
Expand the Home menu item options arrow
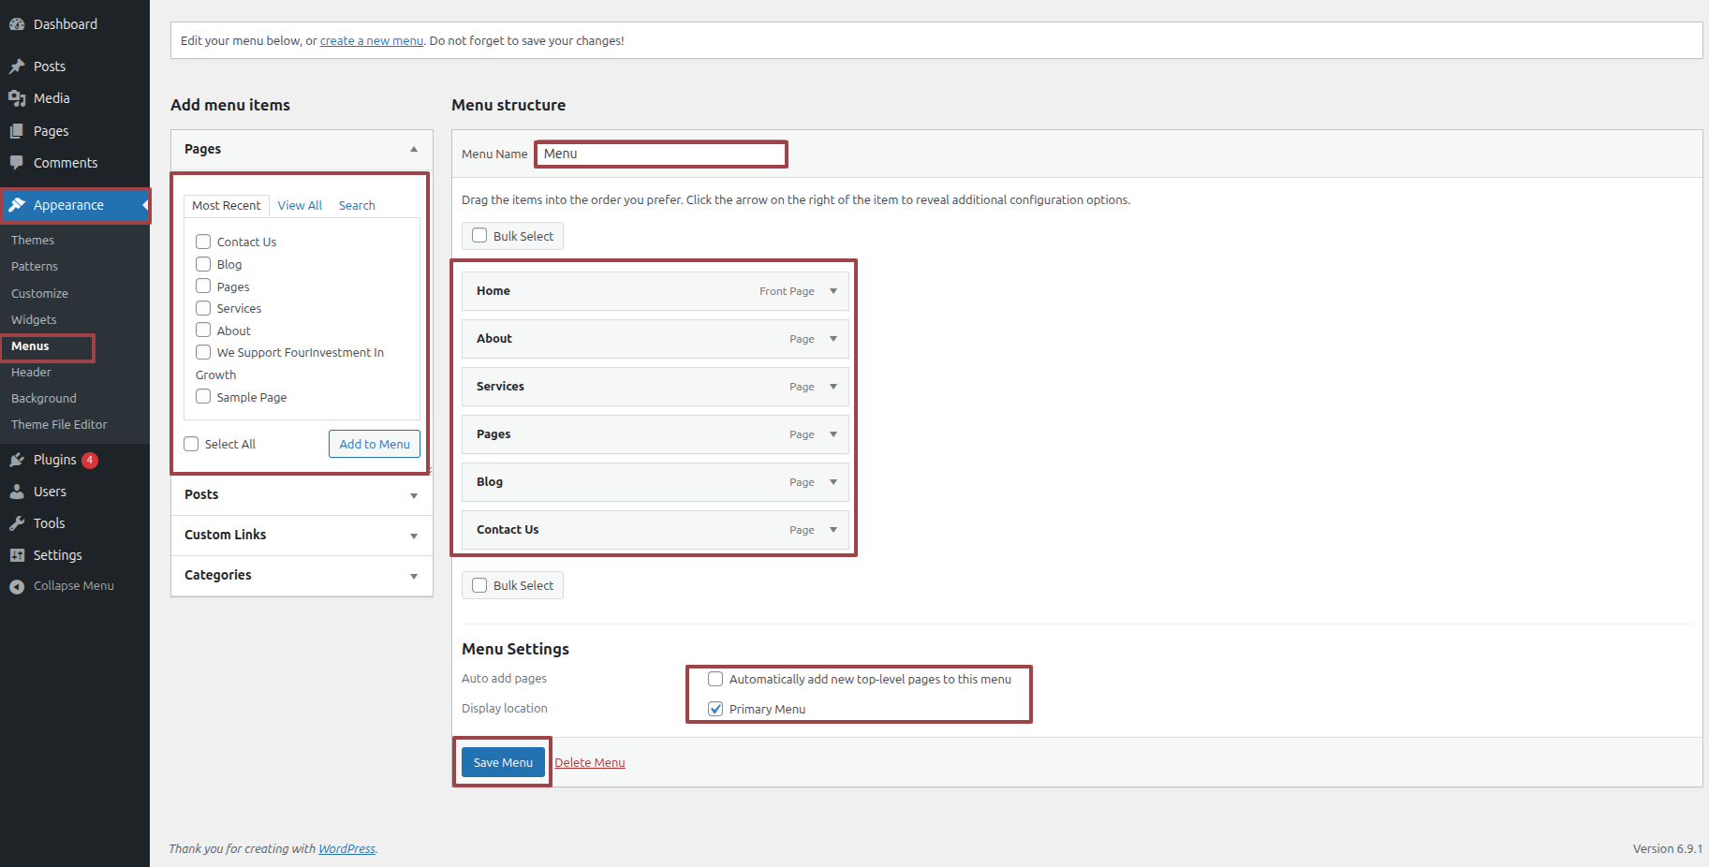833,291
